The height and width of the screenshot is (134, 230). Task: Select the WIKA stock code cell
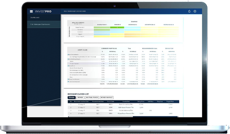coord(111,113)
